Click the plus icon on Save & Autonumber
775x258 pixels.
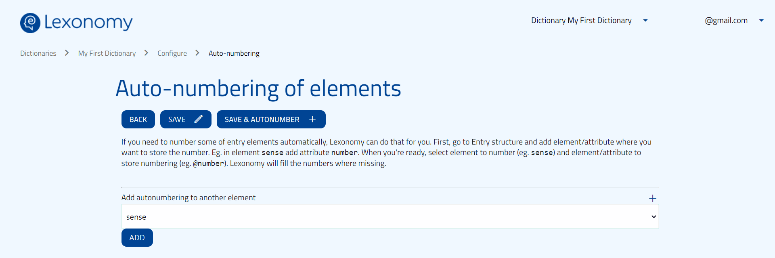312,119
